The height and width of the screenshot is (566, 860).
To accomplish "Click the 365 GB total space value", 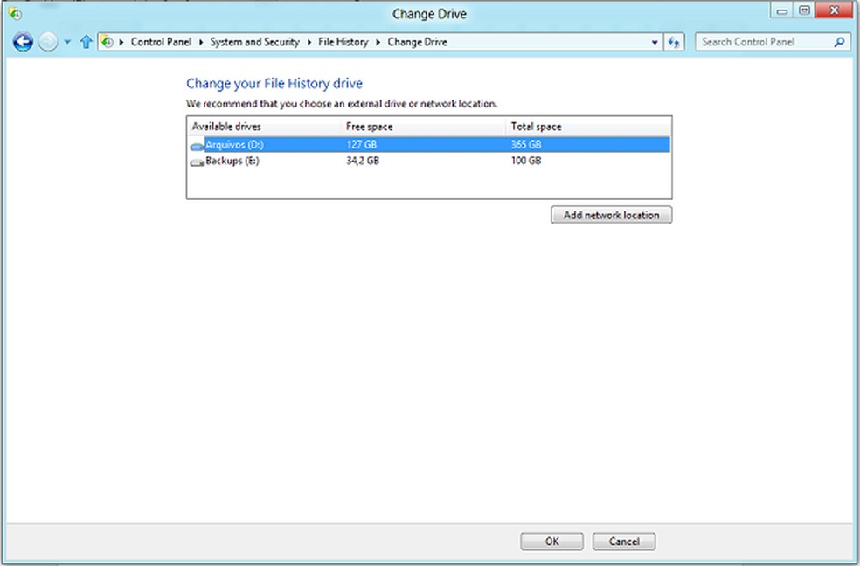I will point(526,145).
